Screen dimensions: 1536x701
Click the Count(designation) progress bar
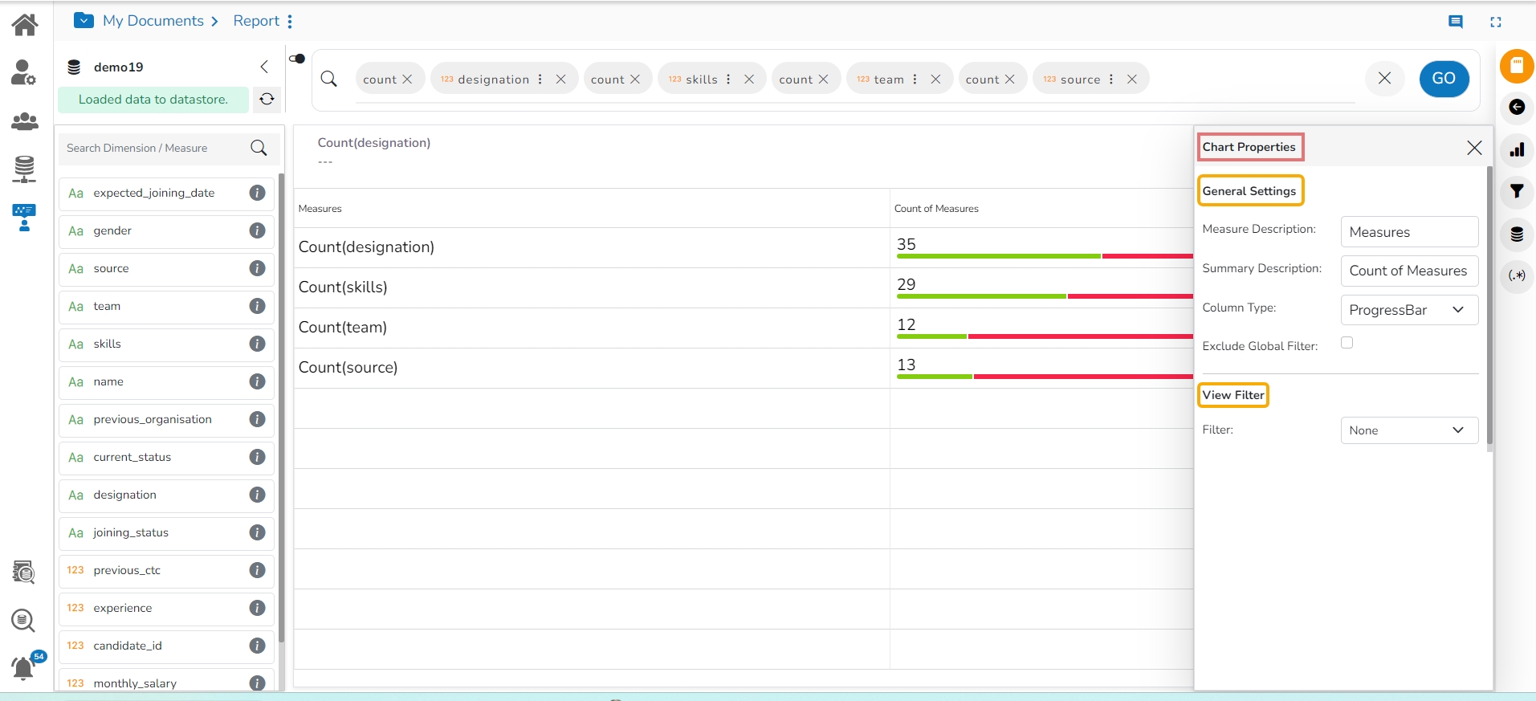coord(1045,256)
